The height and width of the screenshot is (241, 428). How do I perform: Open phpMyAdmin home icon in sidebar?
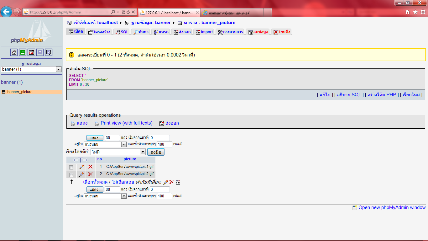point(14,52)
